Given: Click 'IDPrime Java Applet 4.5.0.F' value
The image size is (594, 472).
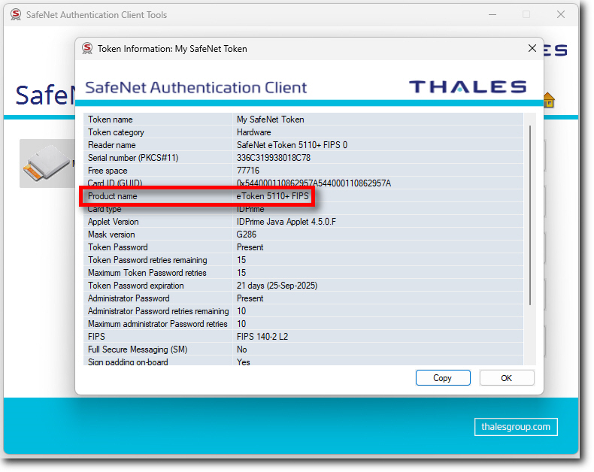Looking at the screenshot, I should 286,222.
